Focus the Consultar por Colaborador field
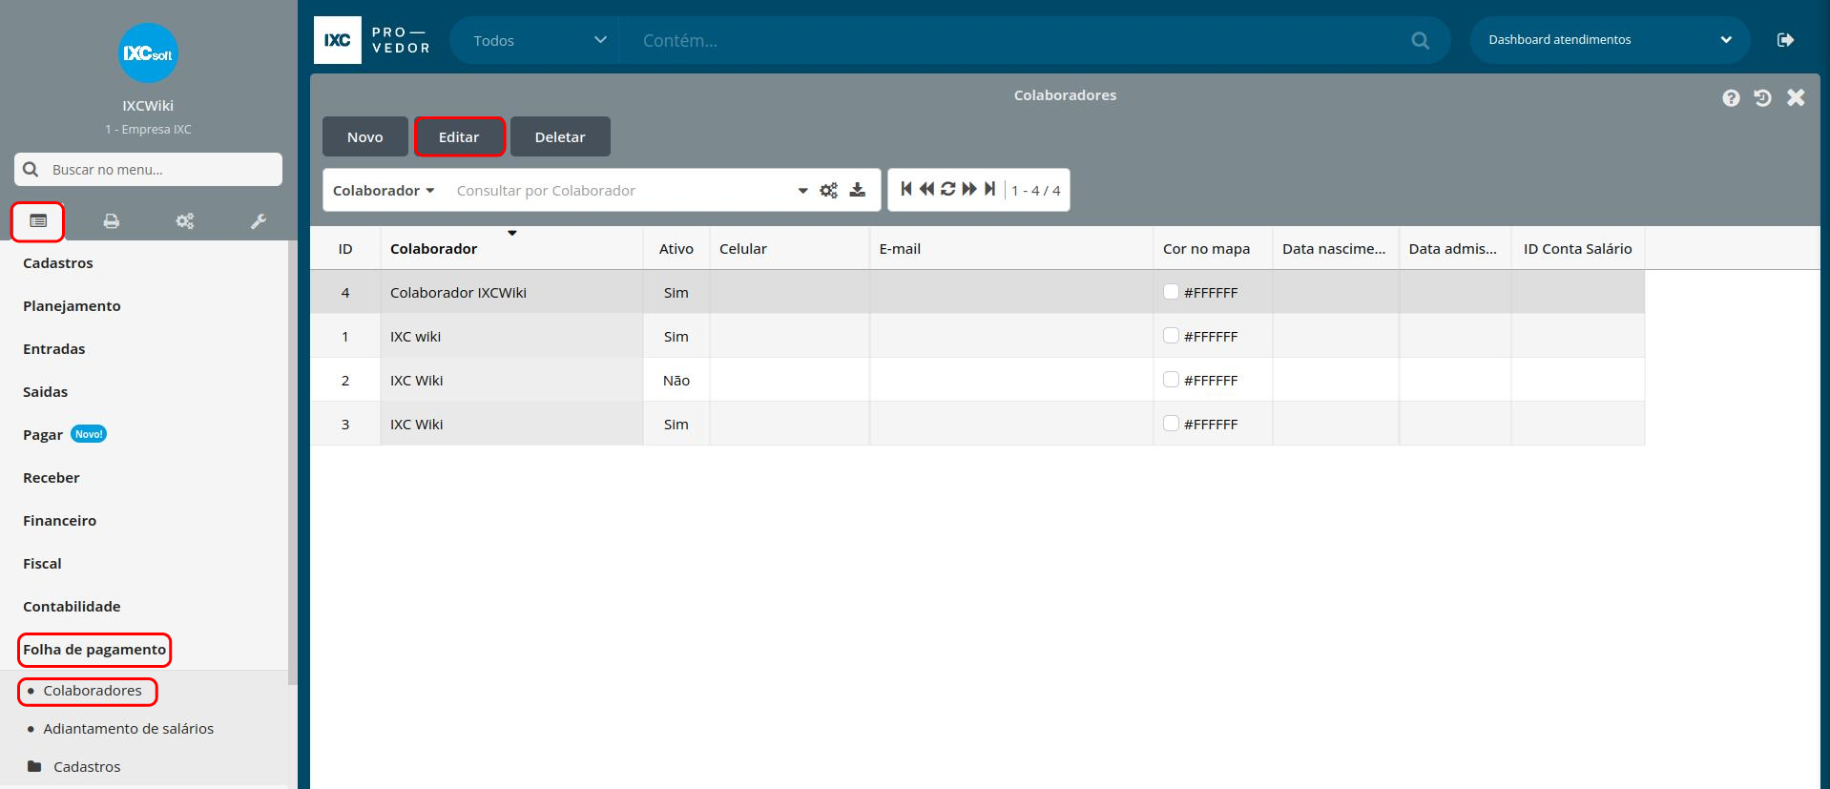This screenshot has width=1830, height=789. pyautogui.click(x=622, y=191)
